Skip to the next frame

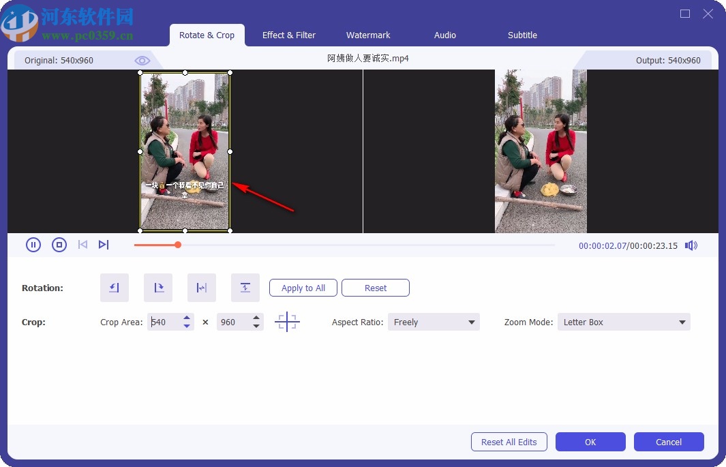tap(104, 245)
